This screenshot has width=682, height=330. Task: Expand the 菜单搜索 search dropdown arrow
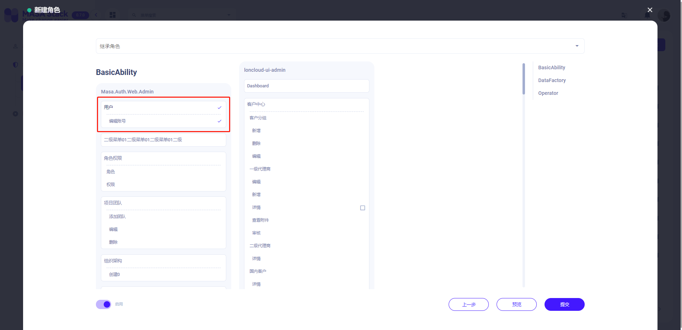228,15
